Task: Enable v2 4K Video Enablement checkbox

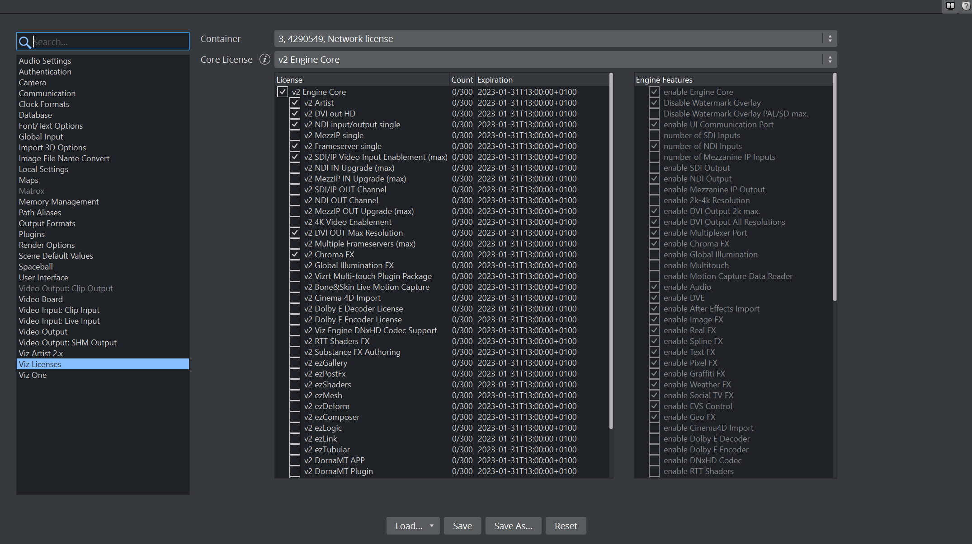Action: [295, 222]
